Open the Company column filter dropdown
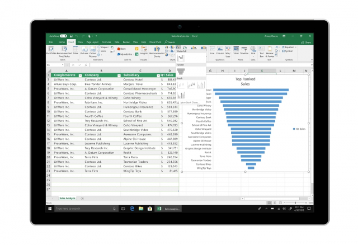Image resolution: width=358 pixels, height=245 pixels. click(x=118, y=74)
